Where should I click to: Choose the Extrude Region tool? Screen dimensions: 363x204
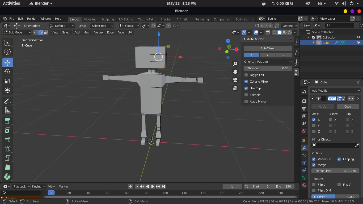[x=7, y=121]
